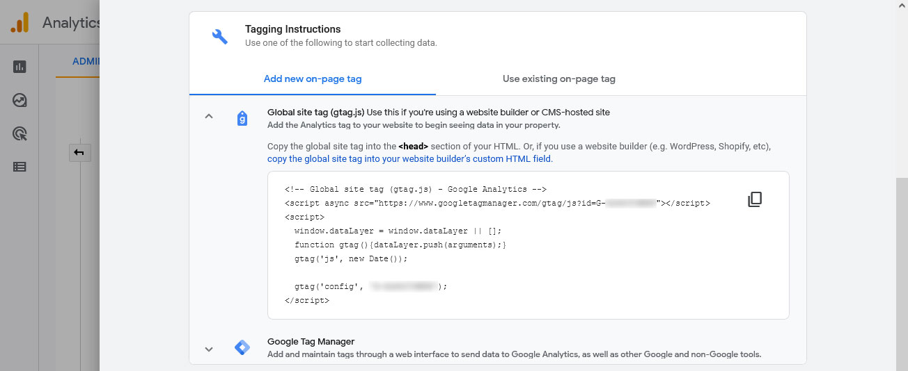Collapse the Global site tag section
The height and width of the screenshot is (371, 908).
coord(208,117)
